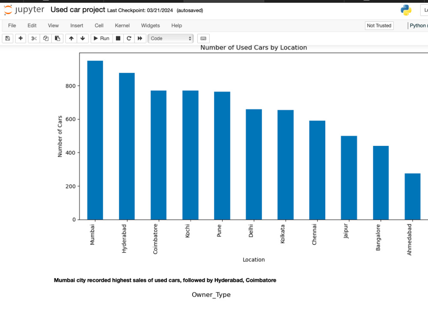428x321 pixels.
Task: Save and checkpoint the notebook
Action: [x=8, y=39]
